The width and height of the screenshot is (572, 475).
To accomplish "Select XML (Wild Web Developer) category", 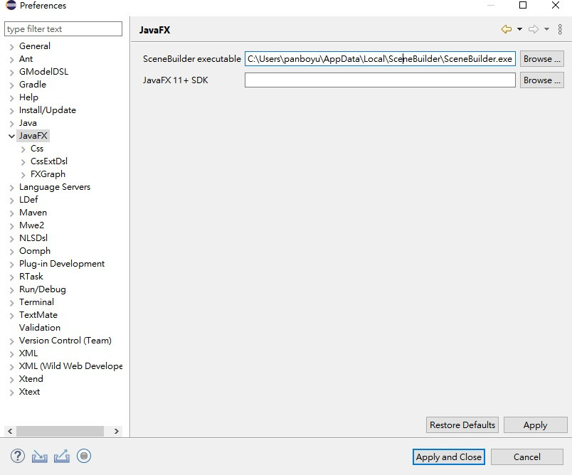I will point(70,366).
